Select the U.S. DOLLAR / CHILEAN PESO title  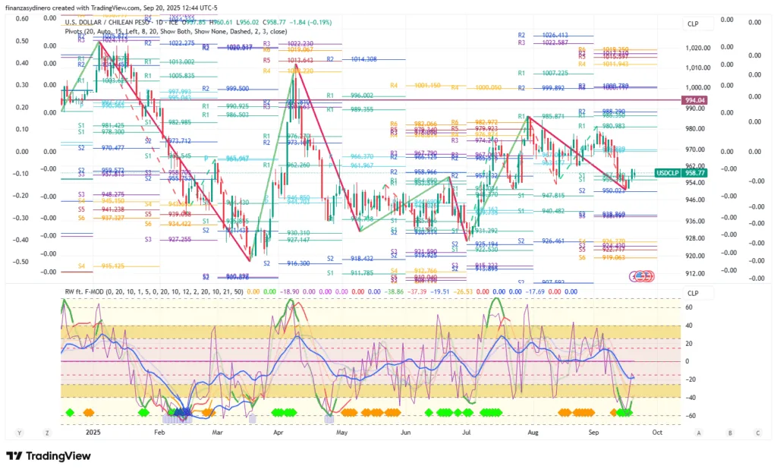106,22
